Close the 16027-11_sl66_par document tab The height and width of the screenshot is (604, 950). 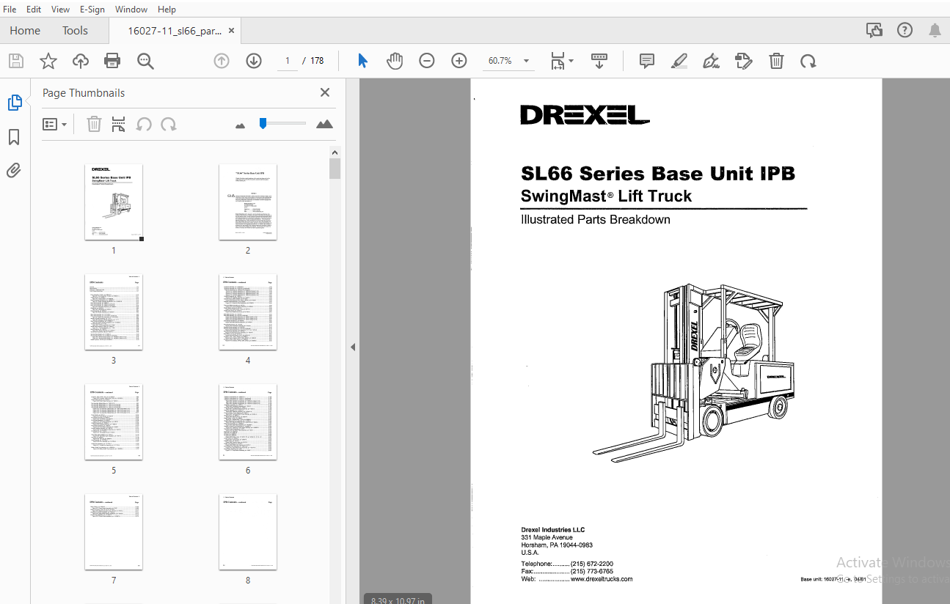click(x=232, y=31)
